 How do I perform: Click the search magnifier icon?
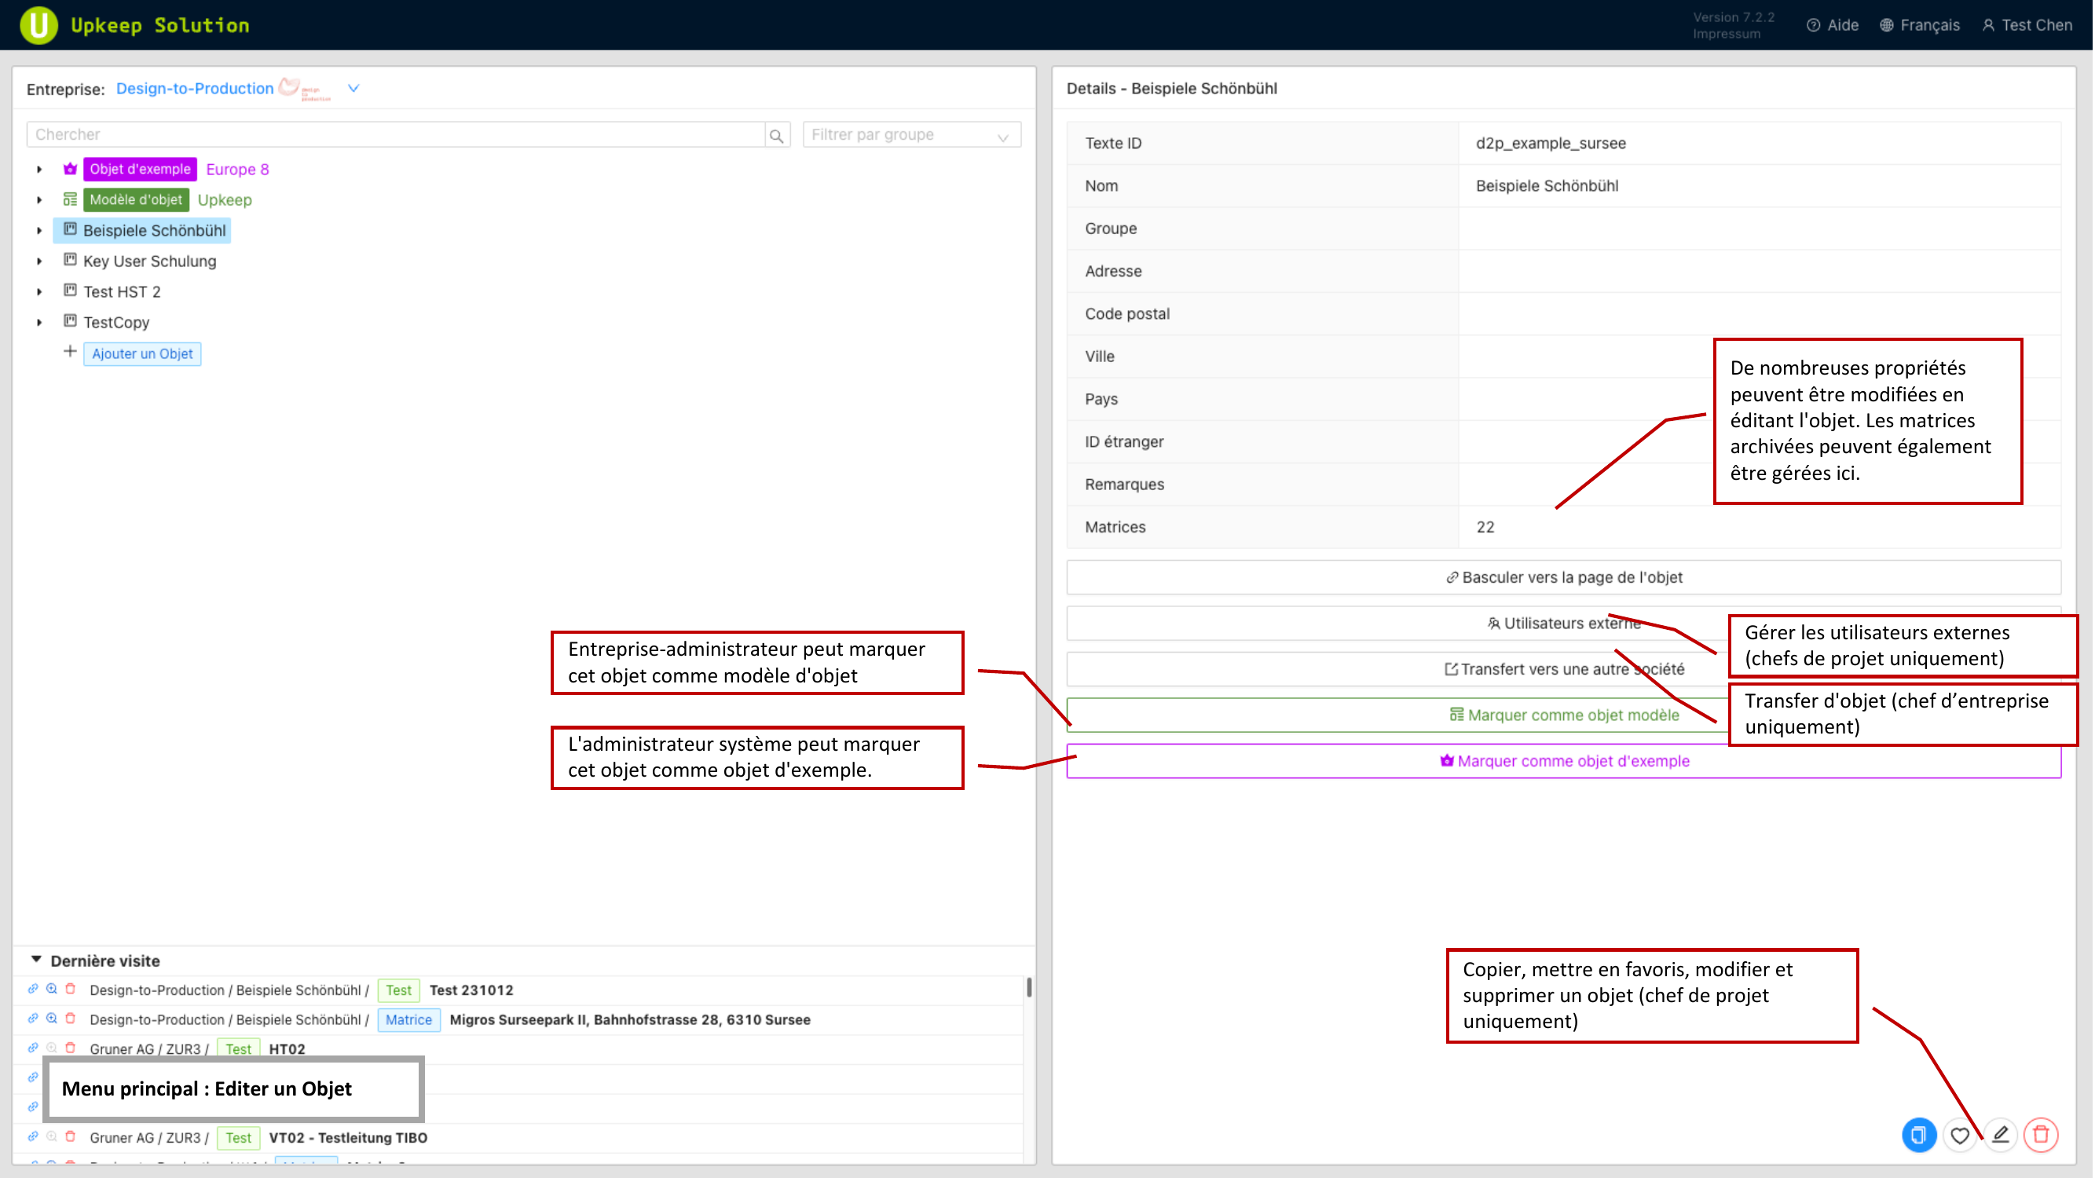[777, 136]
